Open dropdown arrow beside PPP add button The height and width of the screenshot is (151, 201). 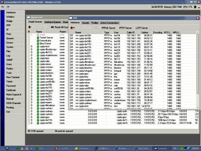pyautogui.click(x=74, y=28)
